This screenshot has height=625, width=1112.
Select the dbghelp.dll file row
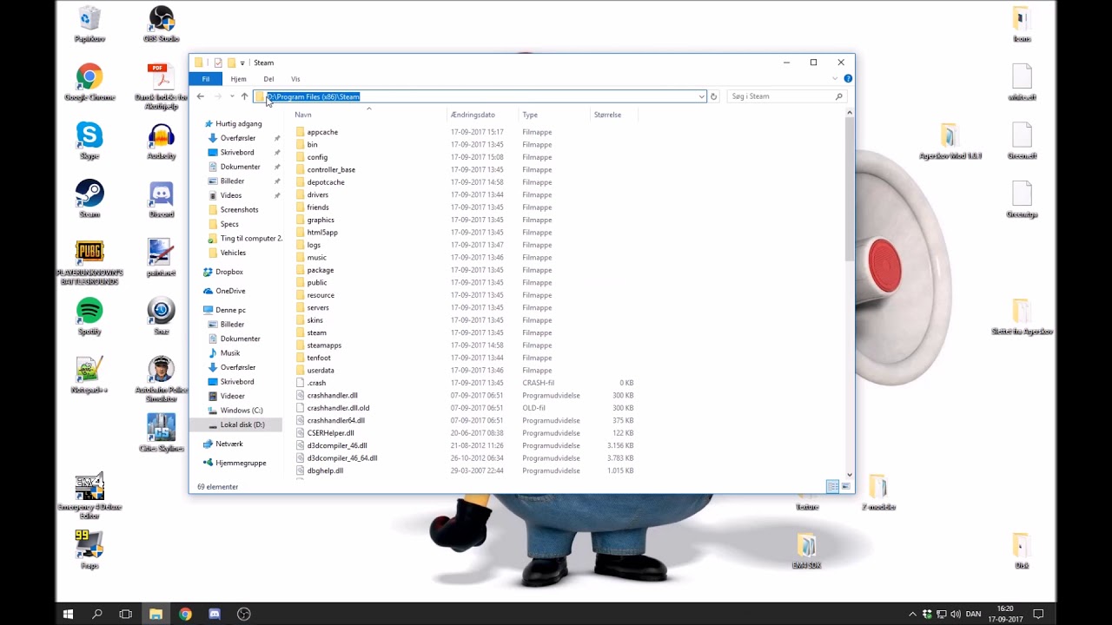click(465, 470)
